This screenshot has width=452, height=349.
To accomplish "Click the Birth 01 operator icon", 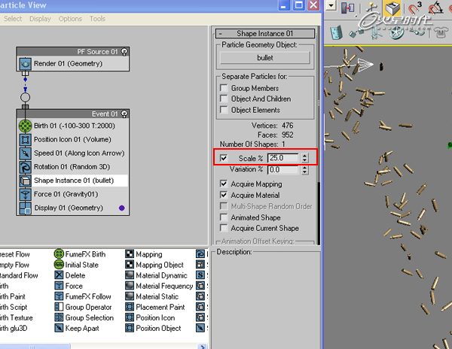I will point(26,126).
